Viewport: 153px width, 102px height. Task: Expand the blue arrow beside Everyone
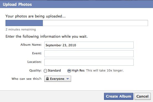(68, 79)
